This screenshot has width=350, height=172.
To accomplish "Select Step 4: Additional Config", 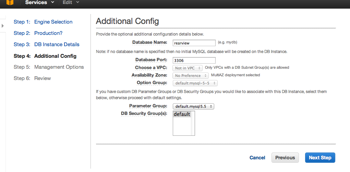I will (45, 56).
